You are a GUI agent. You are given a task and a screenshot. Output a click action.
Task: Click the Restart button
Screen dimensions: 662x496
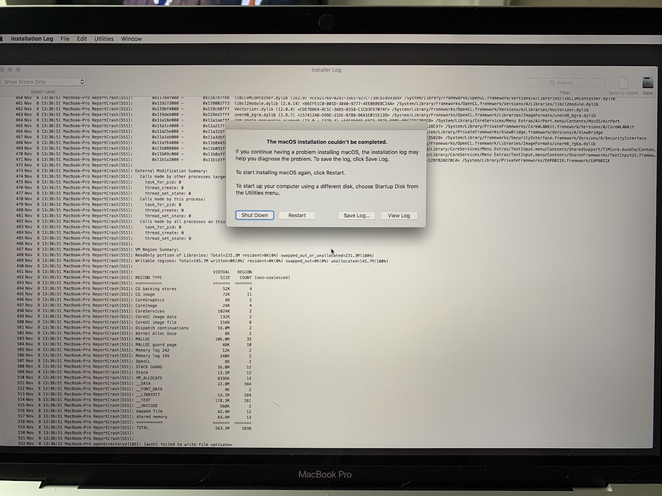click(x=297, y=215)
